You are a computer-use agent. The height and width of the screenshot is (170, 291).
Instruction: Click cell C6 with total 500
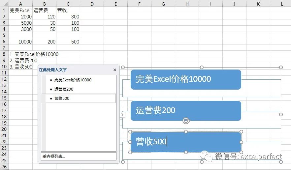tap(68, 41)
